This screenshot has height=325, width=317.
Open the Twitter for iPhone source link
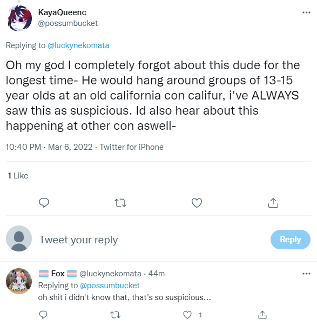[131, 147]
